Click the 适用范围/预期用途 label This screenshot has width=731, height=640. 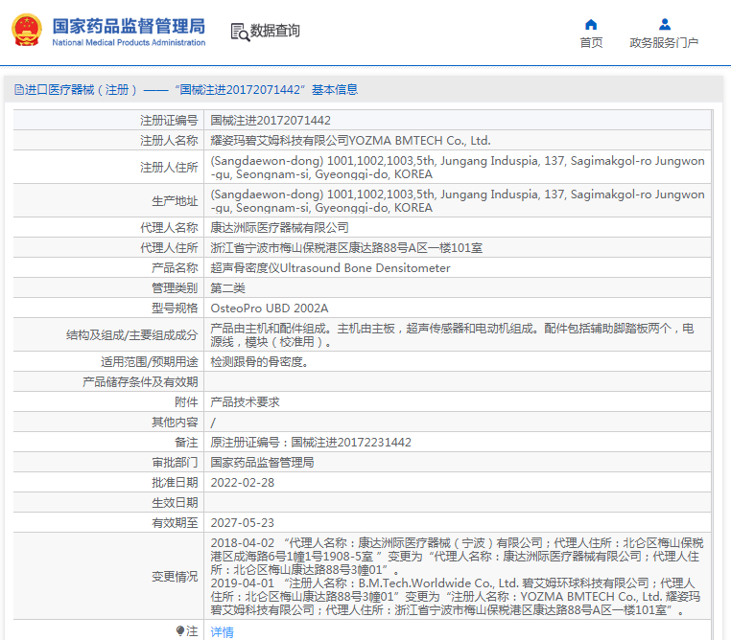tap(150, 361)
